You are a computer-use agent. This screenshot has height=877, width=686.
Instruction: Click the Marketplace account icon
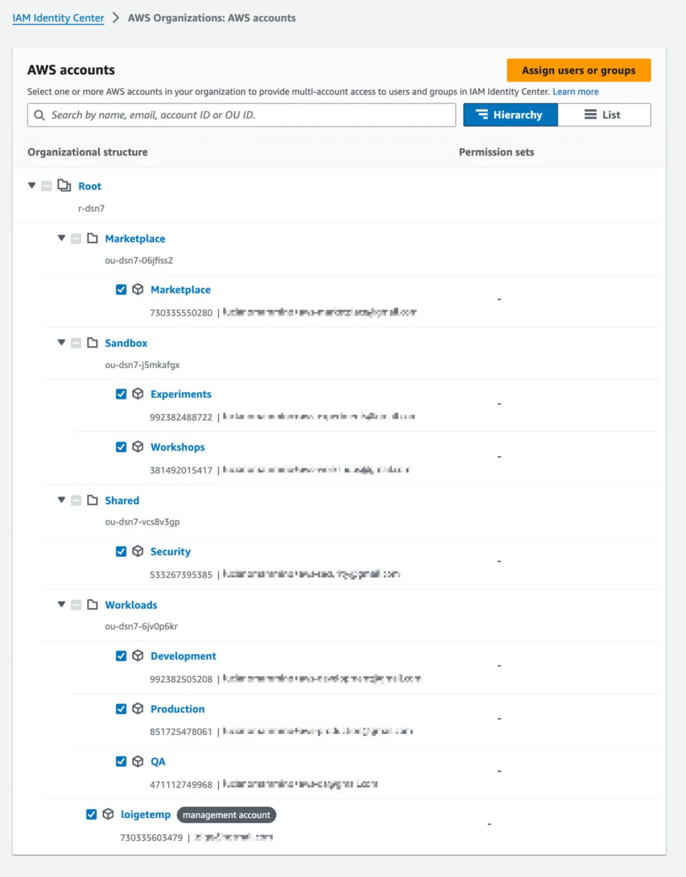(138, 289)
